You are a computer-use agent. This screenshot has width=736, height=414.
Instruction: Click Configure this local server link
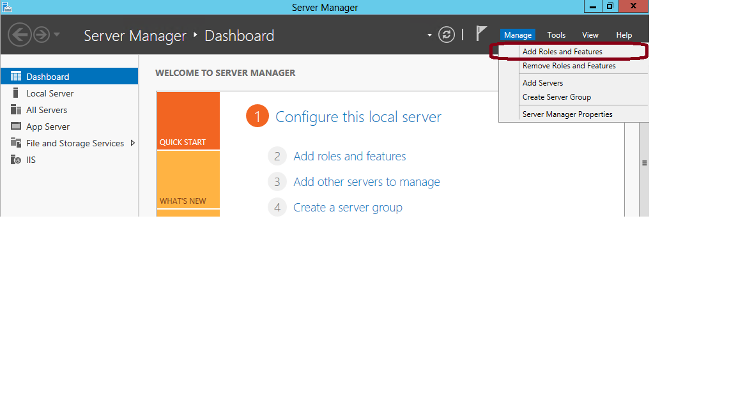coord(358,117)
